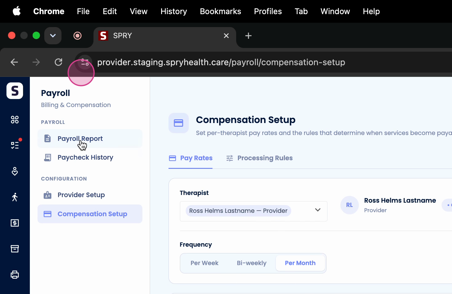Click the archive box icon in the sidebar
Viewport: 452px width, 294px height.
tap(15, 249)
